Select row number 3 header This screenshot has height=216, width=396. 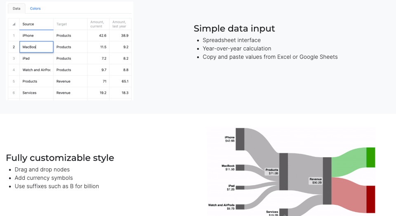[x=14, y=58]
